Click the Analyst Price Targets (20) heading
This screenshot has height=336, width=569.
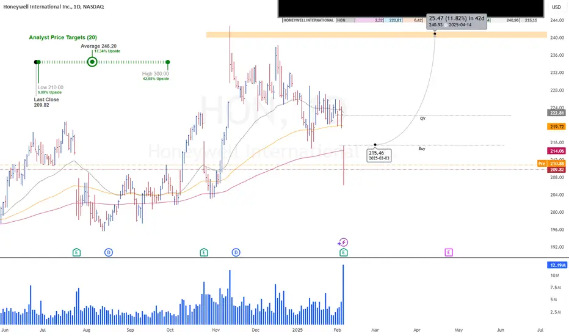63,37
